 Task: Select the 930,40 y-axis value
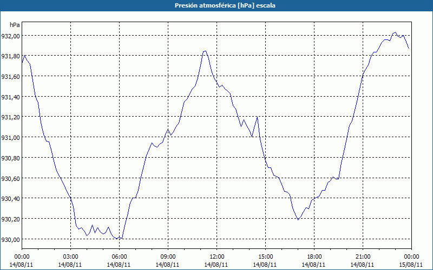coord(10,199)
